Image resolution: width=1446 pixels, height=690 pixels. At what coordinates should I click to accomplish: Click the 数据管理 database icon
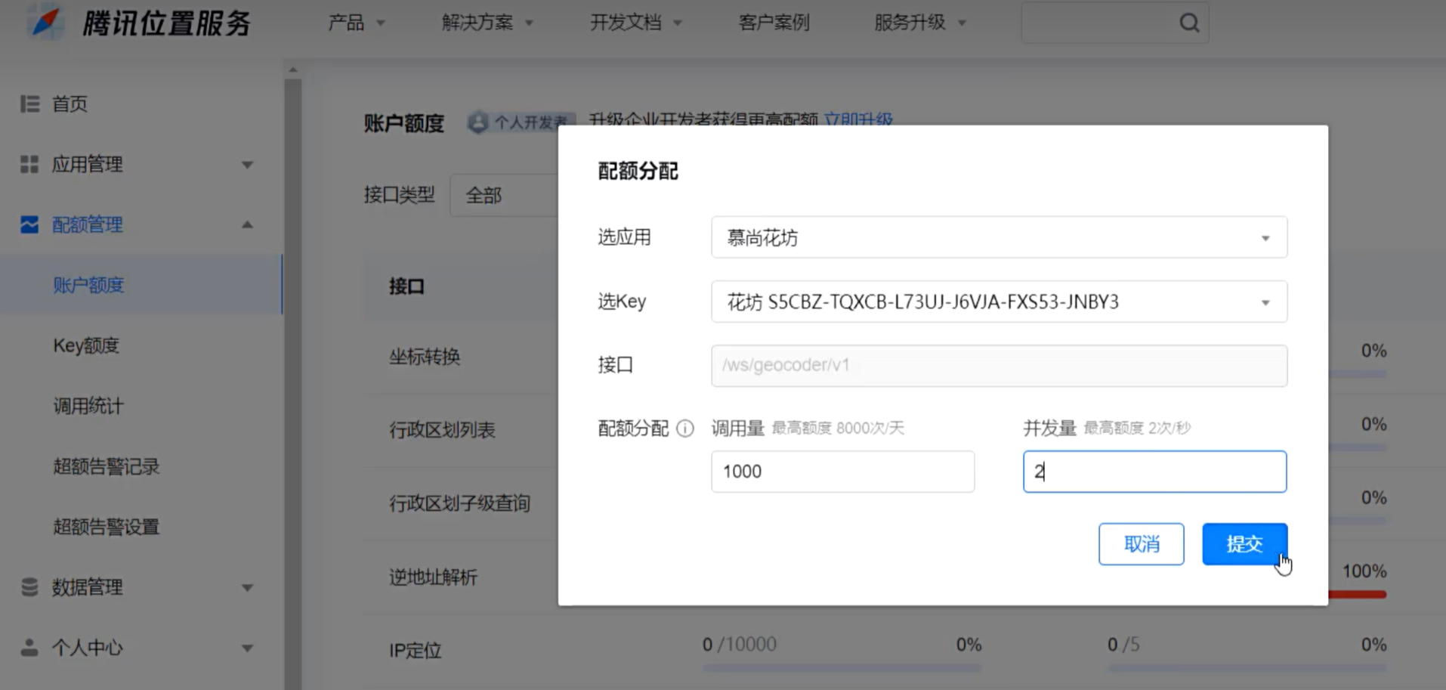(x=29, y=587)
